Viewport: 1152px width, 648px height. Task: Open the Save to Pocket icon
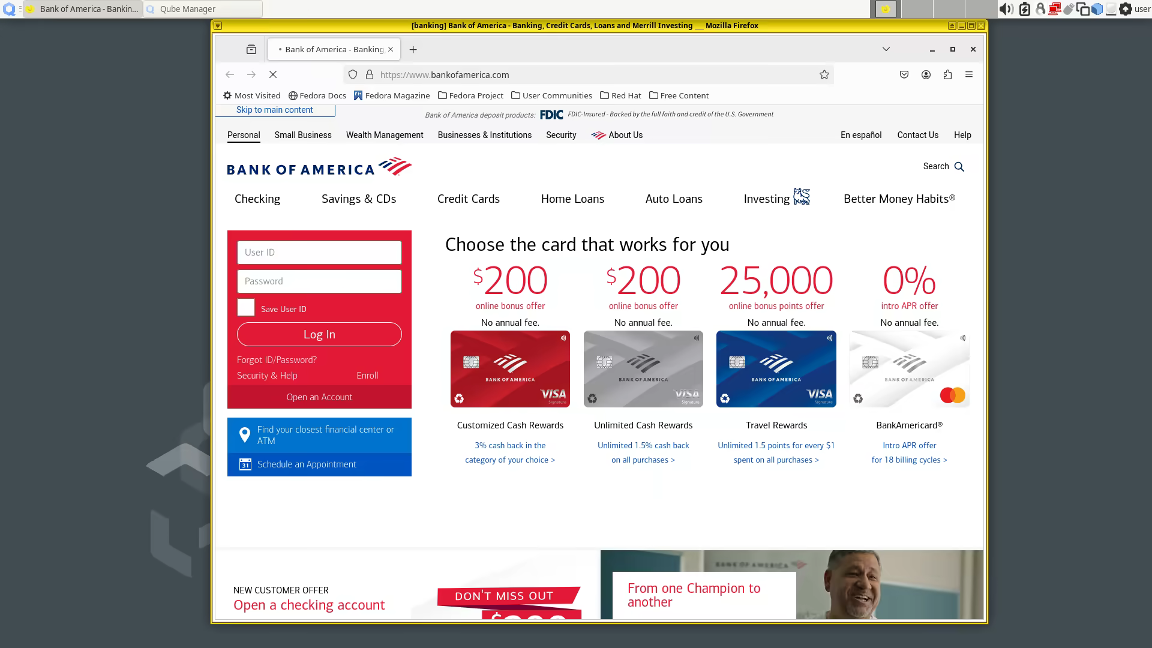[904, 74]
